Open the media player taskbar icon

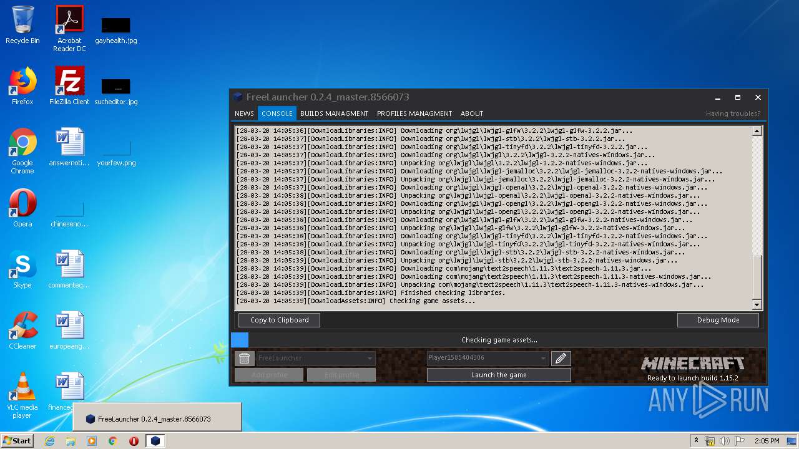click(92, 441)
